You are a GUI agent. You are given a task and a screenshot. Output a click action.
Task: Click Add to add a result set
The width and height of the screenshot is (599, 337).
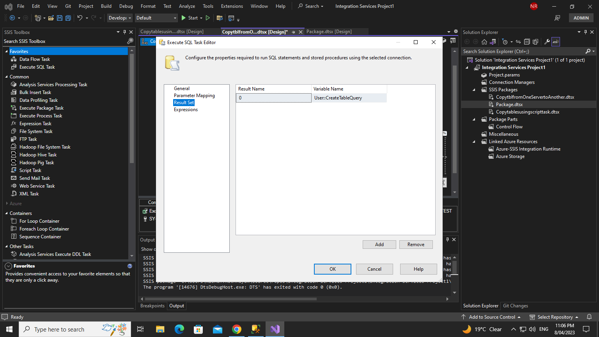[379, 245]
